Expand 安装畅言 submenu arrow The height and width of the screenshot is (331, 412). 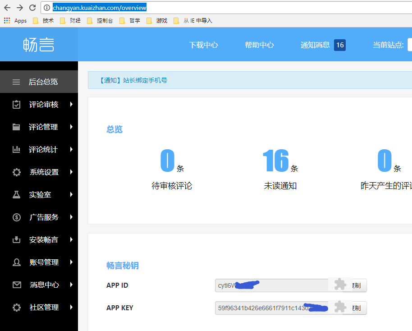(71, 239)
